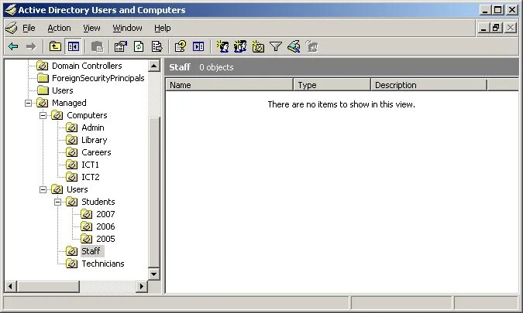Create a new group icon
The image size is (523, 313).
click(x=240, y=46)
